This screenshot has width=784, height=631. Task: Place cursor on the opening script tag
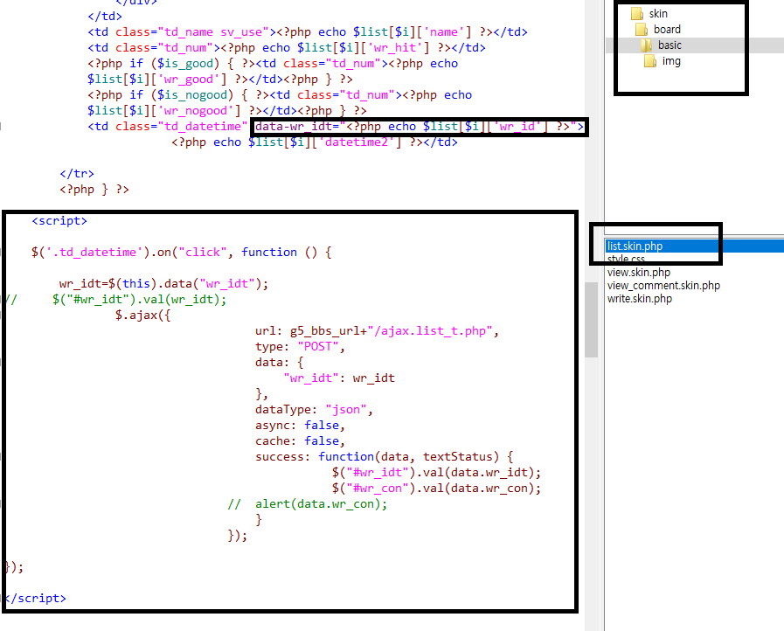[59, 221]
